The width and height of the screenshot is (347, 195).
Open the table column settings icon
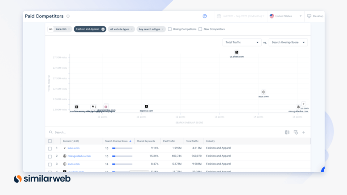[296, 133]
